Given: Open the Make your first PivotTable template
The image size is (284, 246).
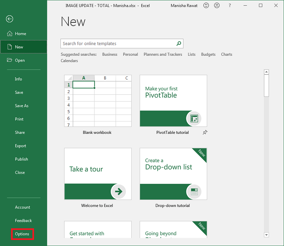Looking at the screenshot, I should pos(173,101).
